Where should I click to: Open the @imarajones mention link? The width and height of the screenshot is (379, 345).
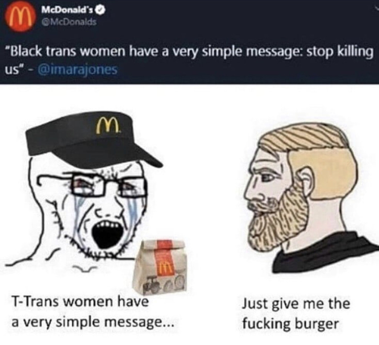(77, 70)
